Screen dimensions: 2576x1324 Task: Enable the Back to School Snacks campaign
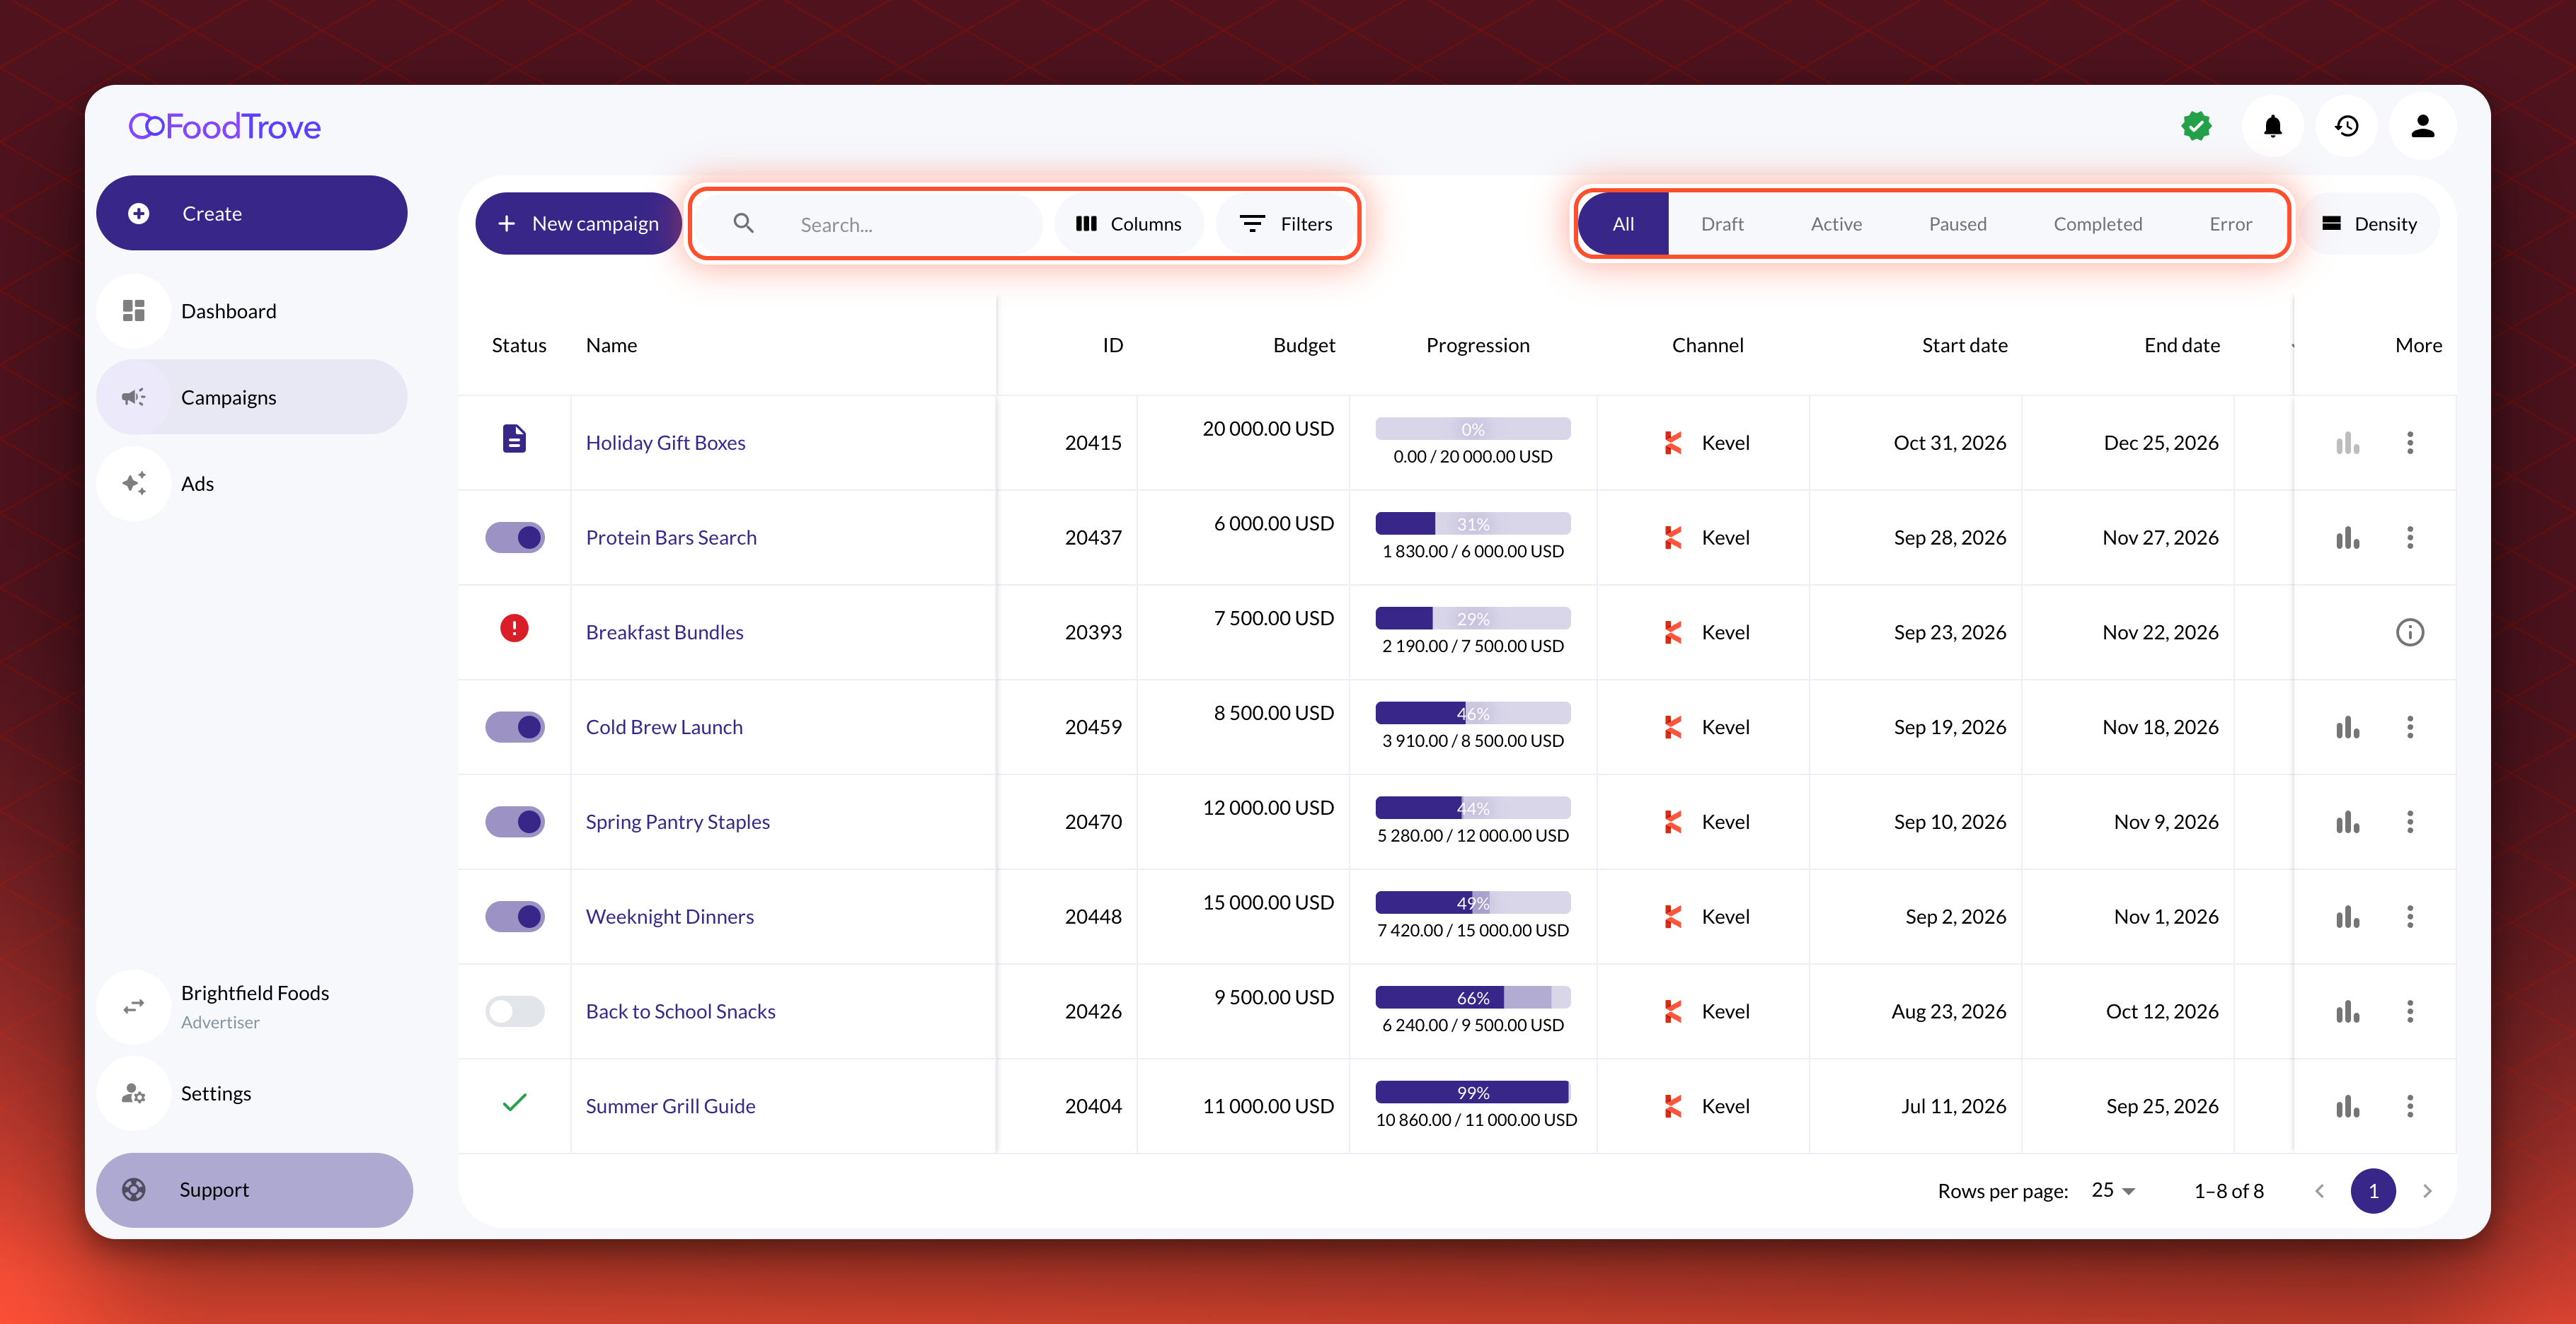coord(515,1011)
